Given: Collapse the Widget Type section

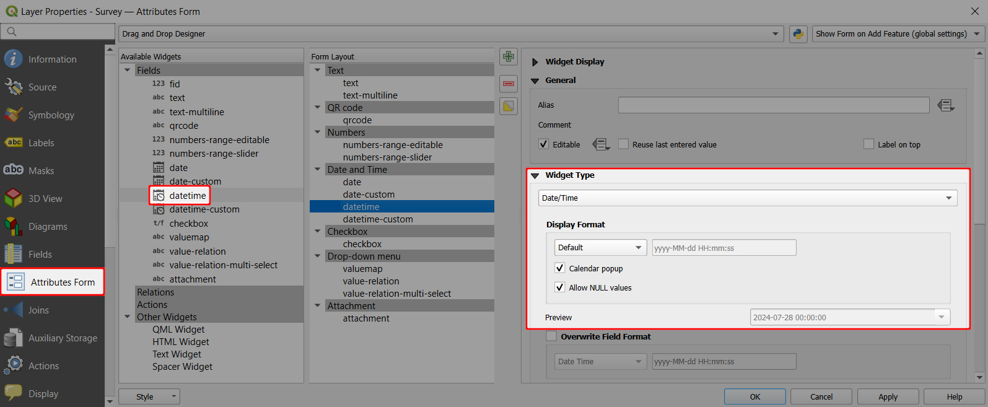Looking at the screenshot, I should tap(535, 176).
